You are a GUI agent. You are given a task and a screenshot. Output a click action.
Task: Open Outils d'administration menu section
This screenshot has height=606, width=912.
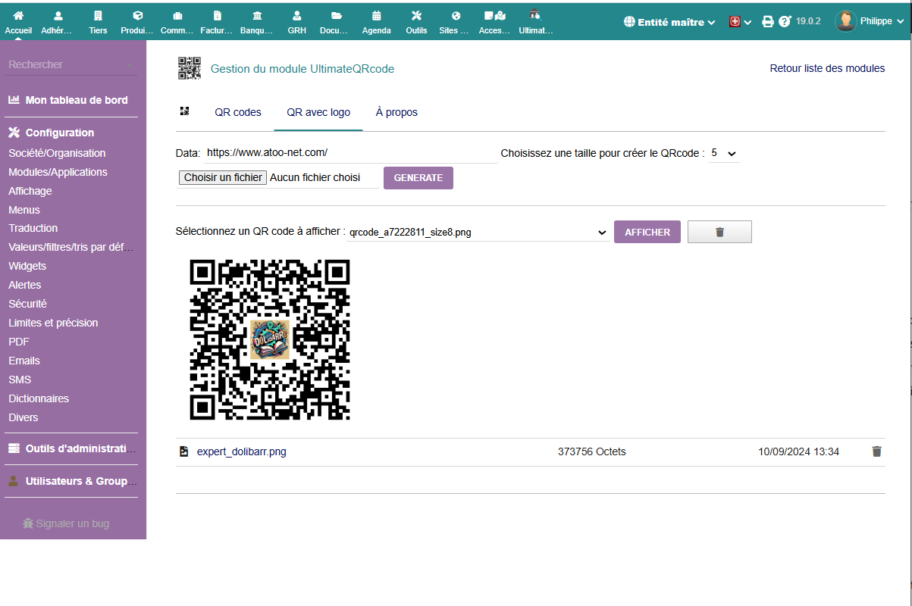tap(72, 448)
